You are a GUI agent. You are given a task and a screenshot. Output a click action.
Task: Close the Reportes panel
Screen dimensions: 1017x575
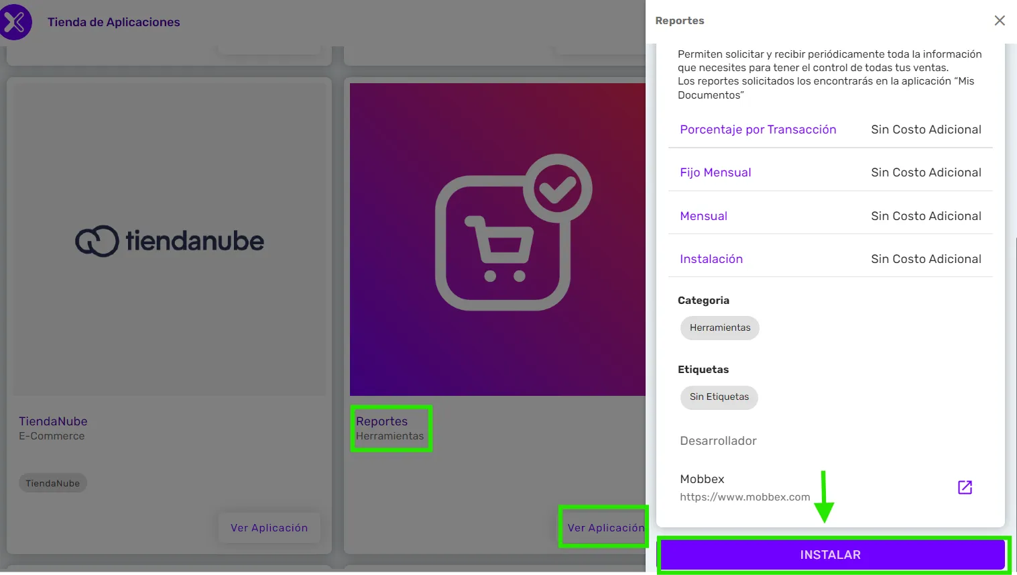(x=1000, y=21)
